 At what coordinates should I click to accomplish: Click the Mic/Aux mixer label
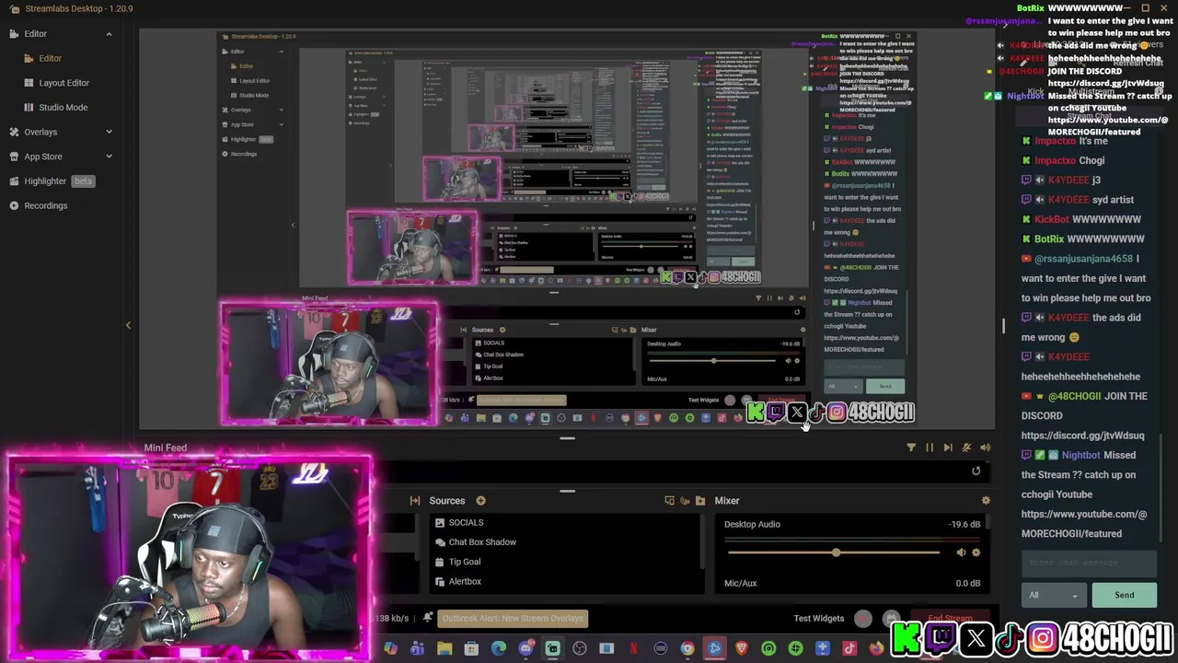(740, 583)
